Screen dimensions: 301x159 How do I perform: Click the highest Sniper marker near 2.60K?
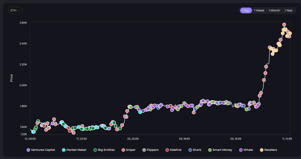[x=284, y=25]
